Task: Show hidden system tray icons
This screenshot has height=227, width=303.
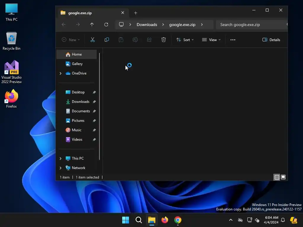Action: (x=231, y=220)
